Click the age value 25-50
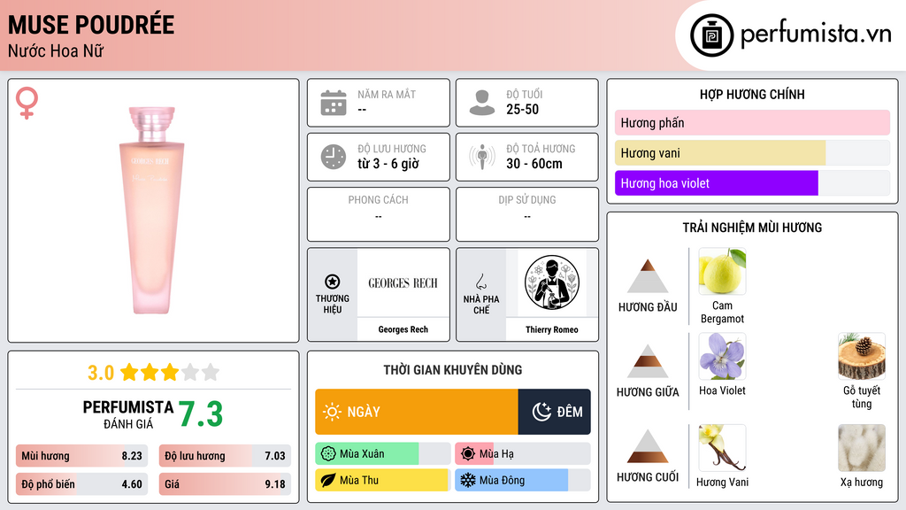Viewport: 906px width, 510px height. click(x=522, y=109)
